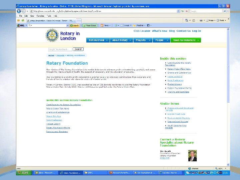Viewport: 240px width, 180px height.
Task: Switch to Inbox - Microsoft taskbar item
Action: click(x=46, y=173)
